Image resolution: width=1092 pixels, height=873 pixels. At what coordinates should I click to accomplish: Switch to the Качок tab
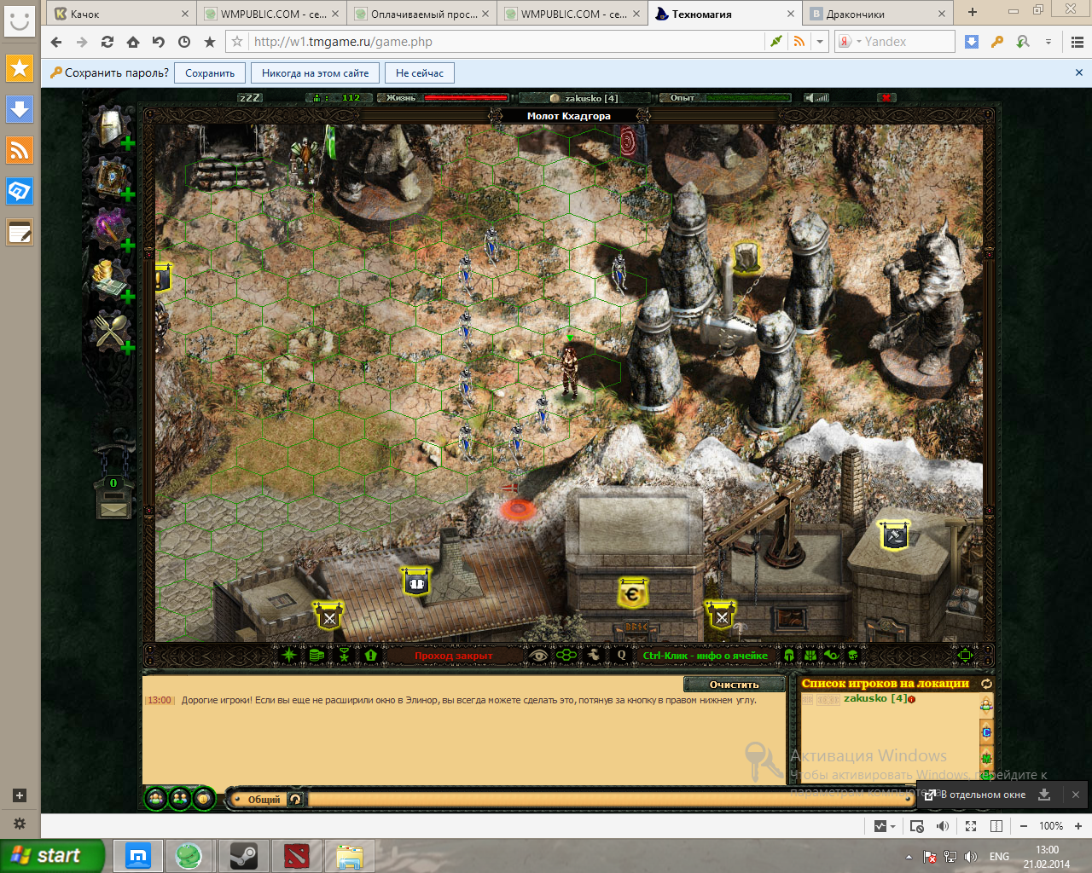[123, 14]
